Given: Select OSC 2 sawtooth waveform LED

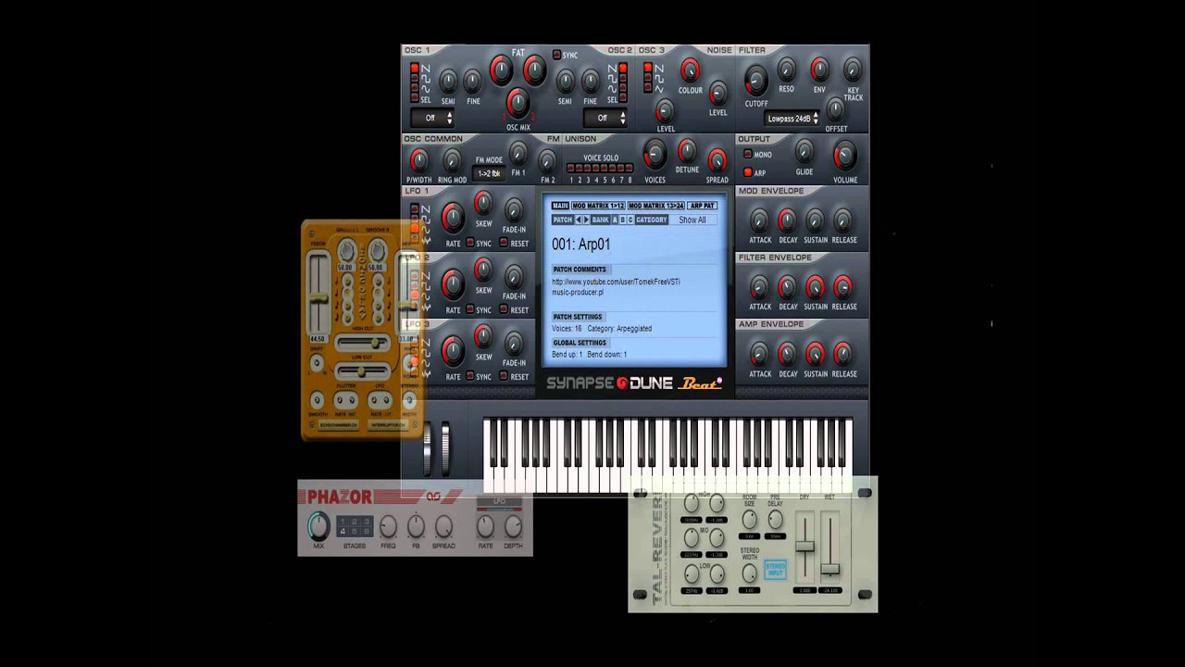Looking at the screenshot, I should (623, 68).
